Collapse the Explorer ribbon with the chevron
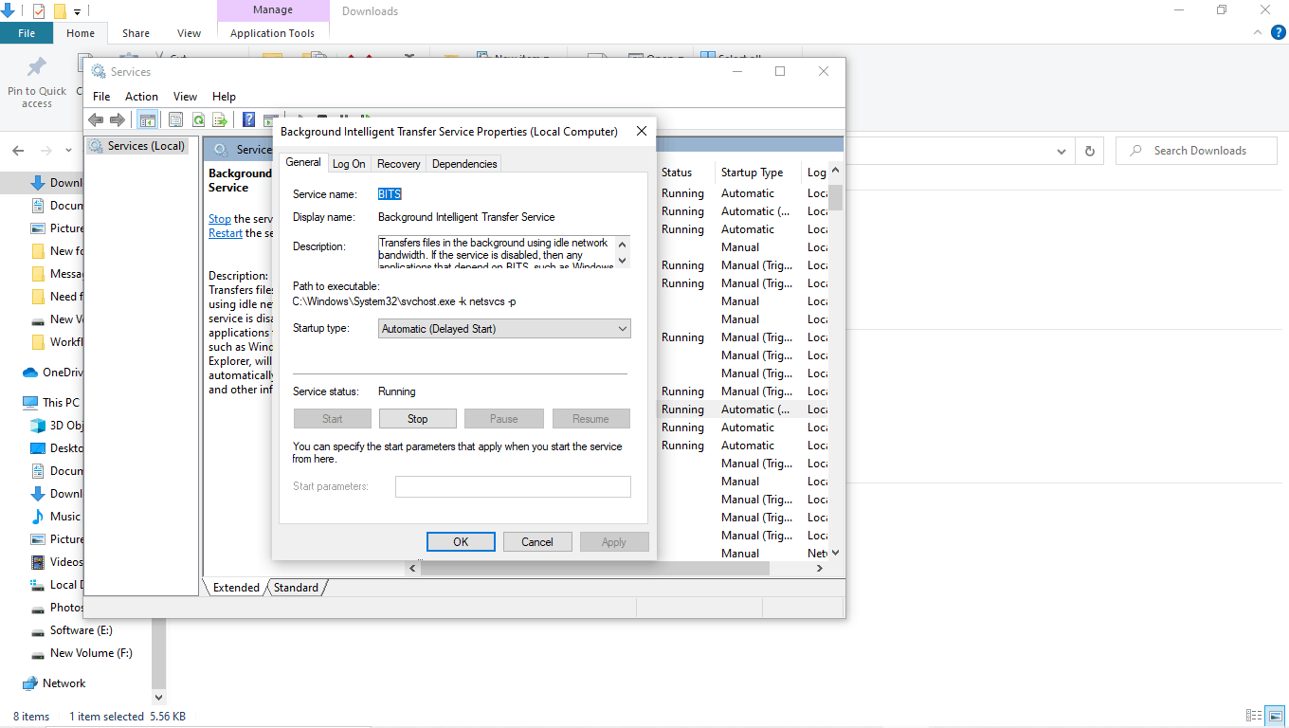 click(1258, 33)
